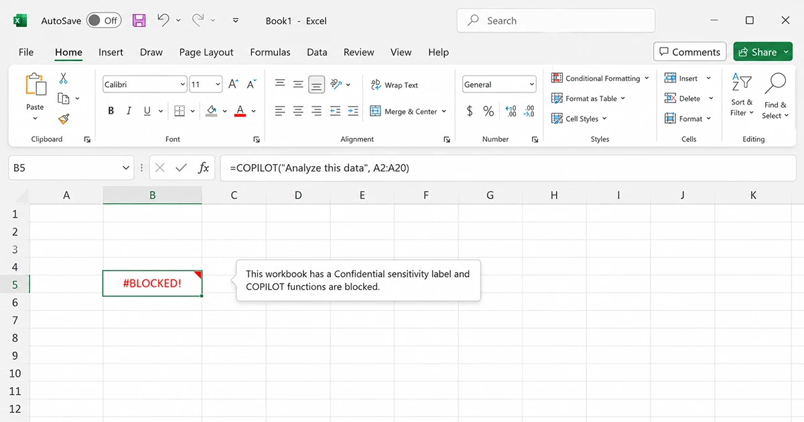Viewport: 804px width, 422px height.
Task: Open the File menu
Action: (26, 52)
